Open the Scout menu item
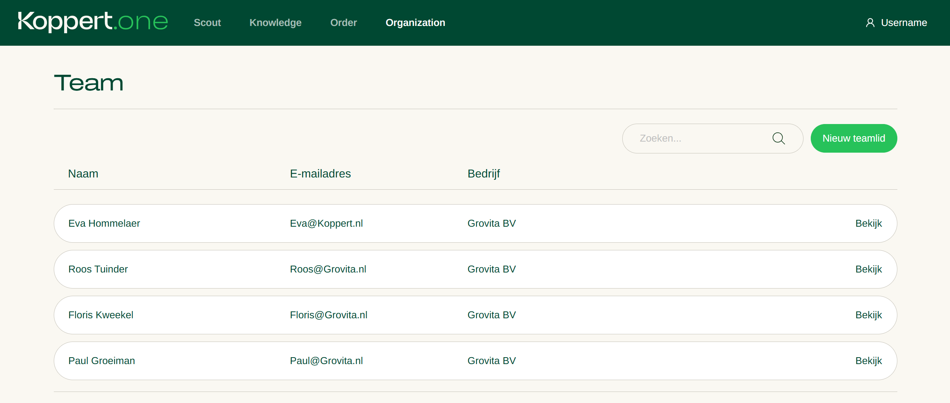Image resolution: width=950 pixels, height=403 pixels. click(x=207, y=23)
